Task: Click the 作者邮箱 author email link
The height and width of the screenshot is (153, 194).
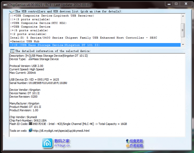Action: coord(136,146)
